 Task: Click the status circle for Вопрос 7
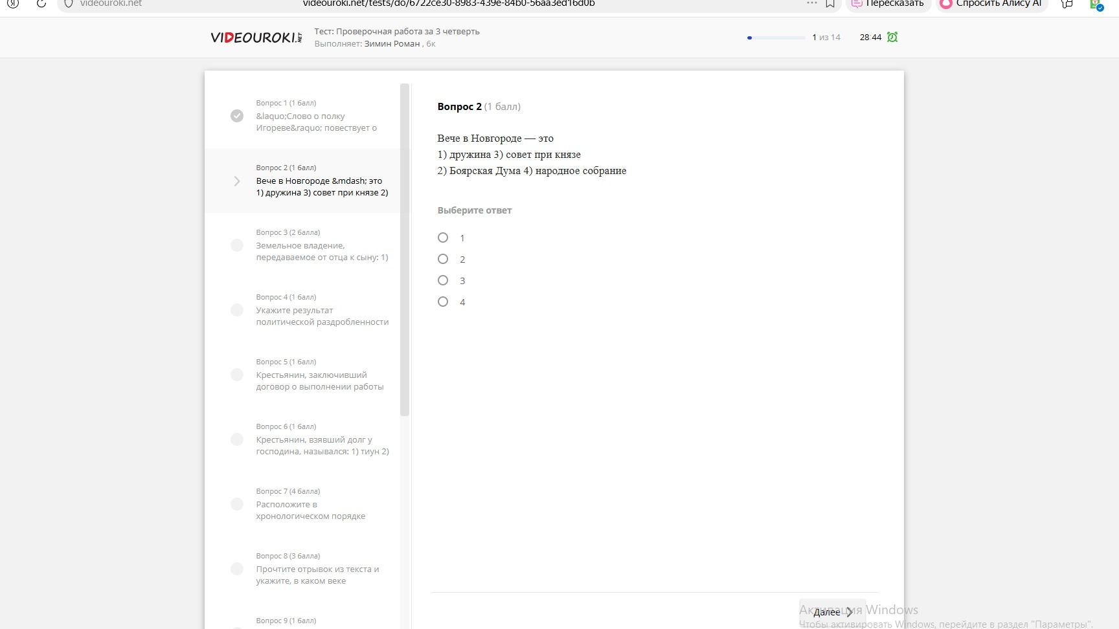237,504
